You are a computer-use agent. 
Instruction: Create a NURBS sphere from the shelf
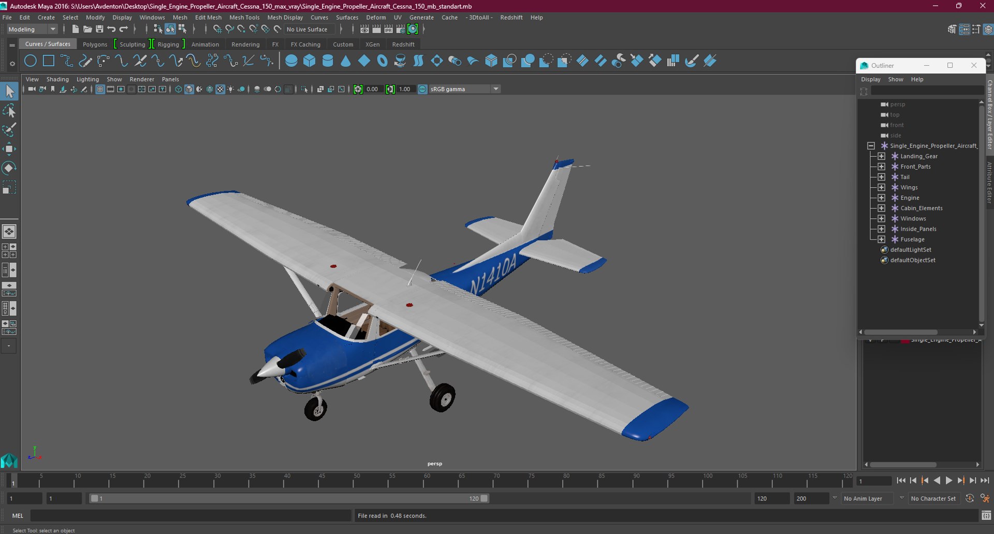[x=291, y=61]
